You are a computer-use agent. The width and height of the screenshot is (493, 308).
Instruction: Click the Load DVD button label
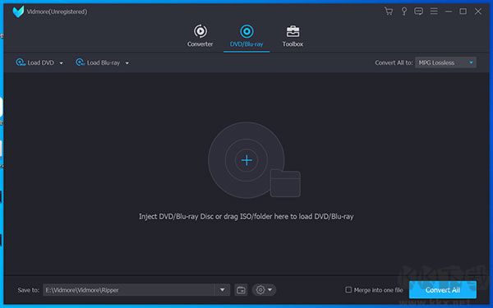coord(40,63)
